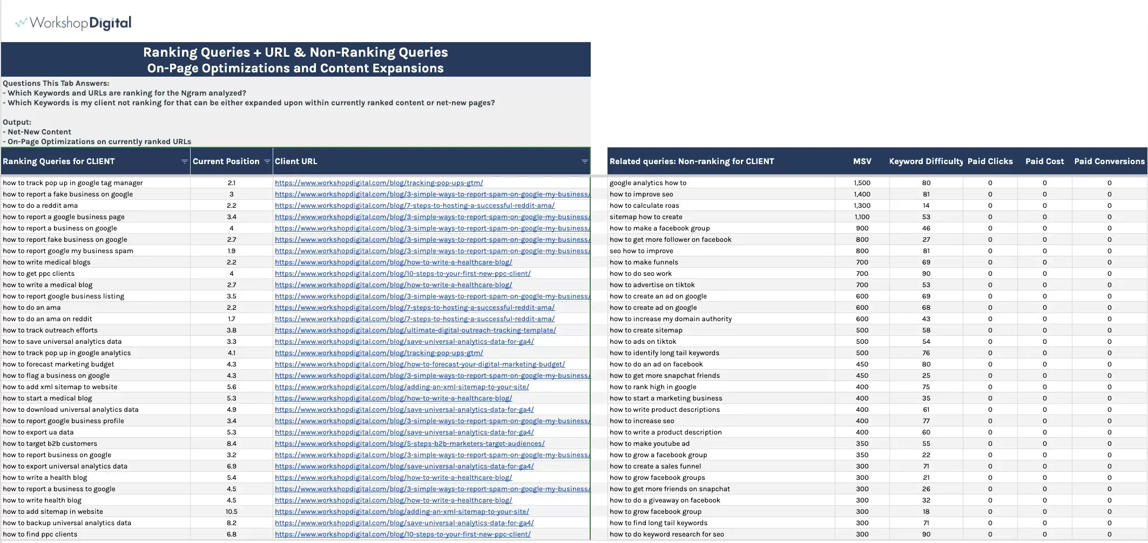Open filter on Current Position column

267,162
